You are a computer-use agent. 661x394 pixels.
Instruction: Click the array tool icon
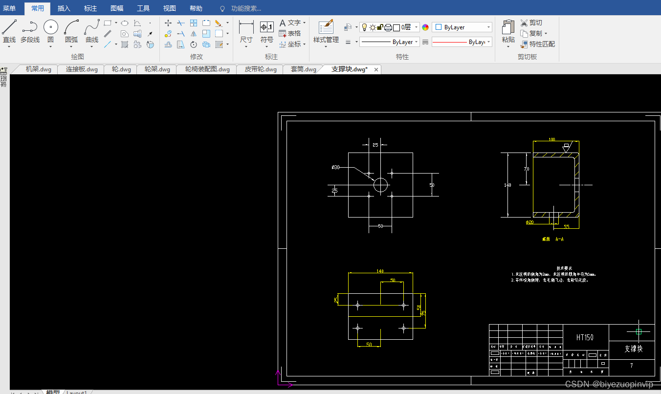[194, 23]
